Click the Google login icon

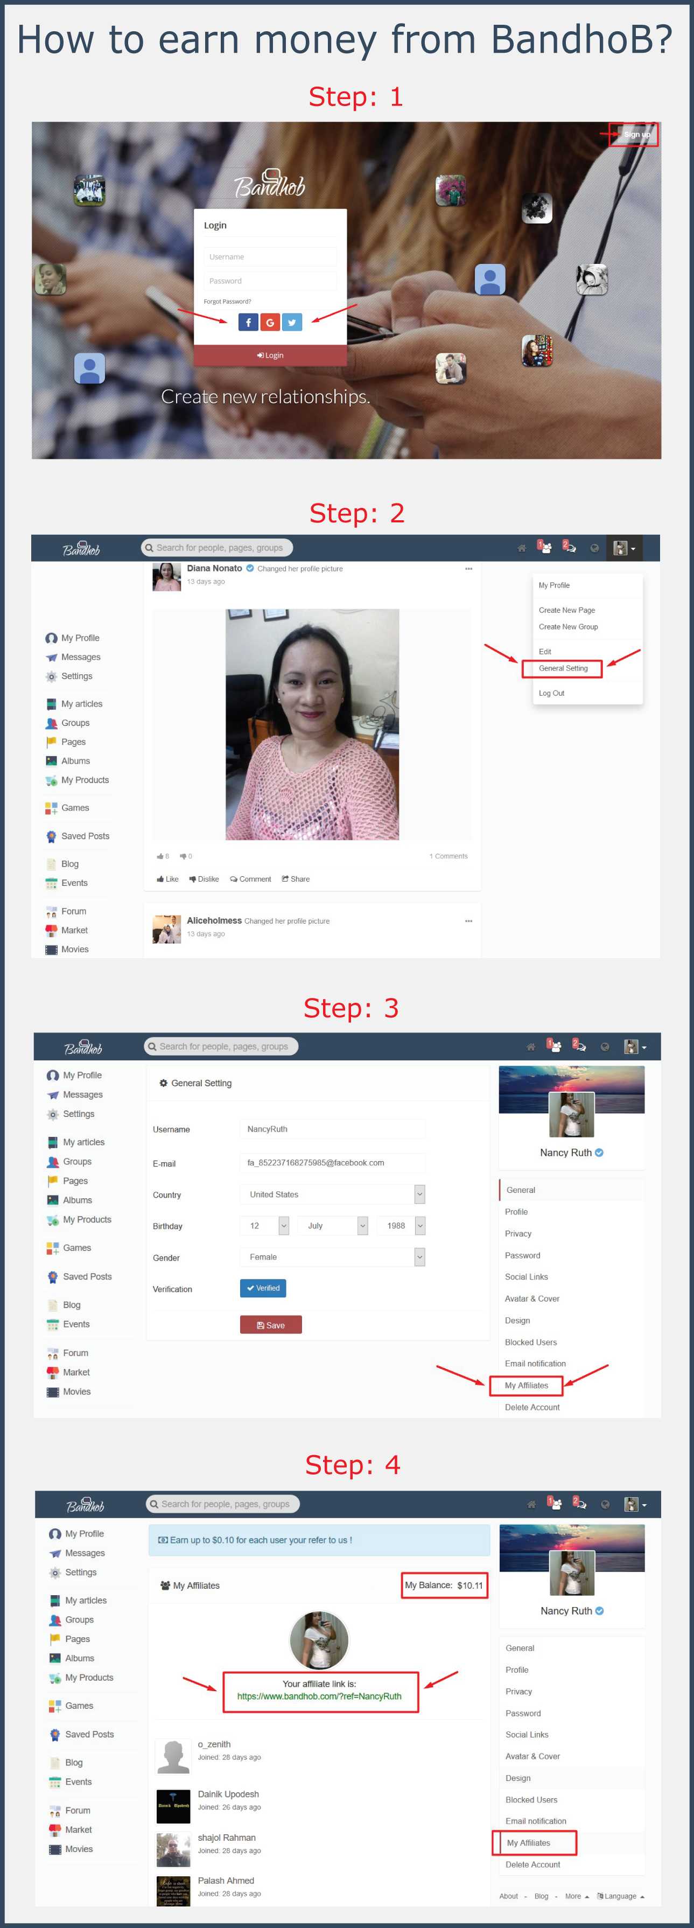pos(270,322)
